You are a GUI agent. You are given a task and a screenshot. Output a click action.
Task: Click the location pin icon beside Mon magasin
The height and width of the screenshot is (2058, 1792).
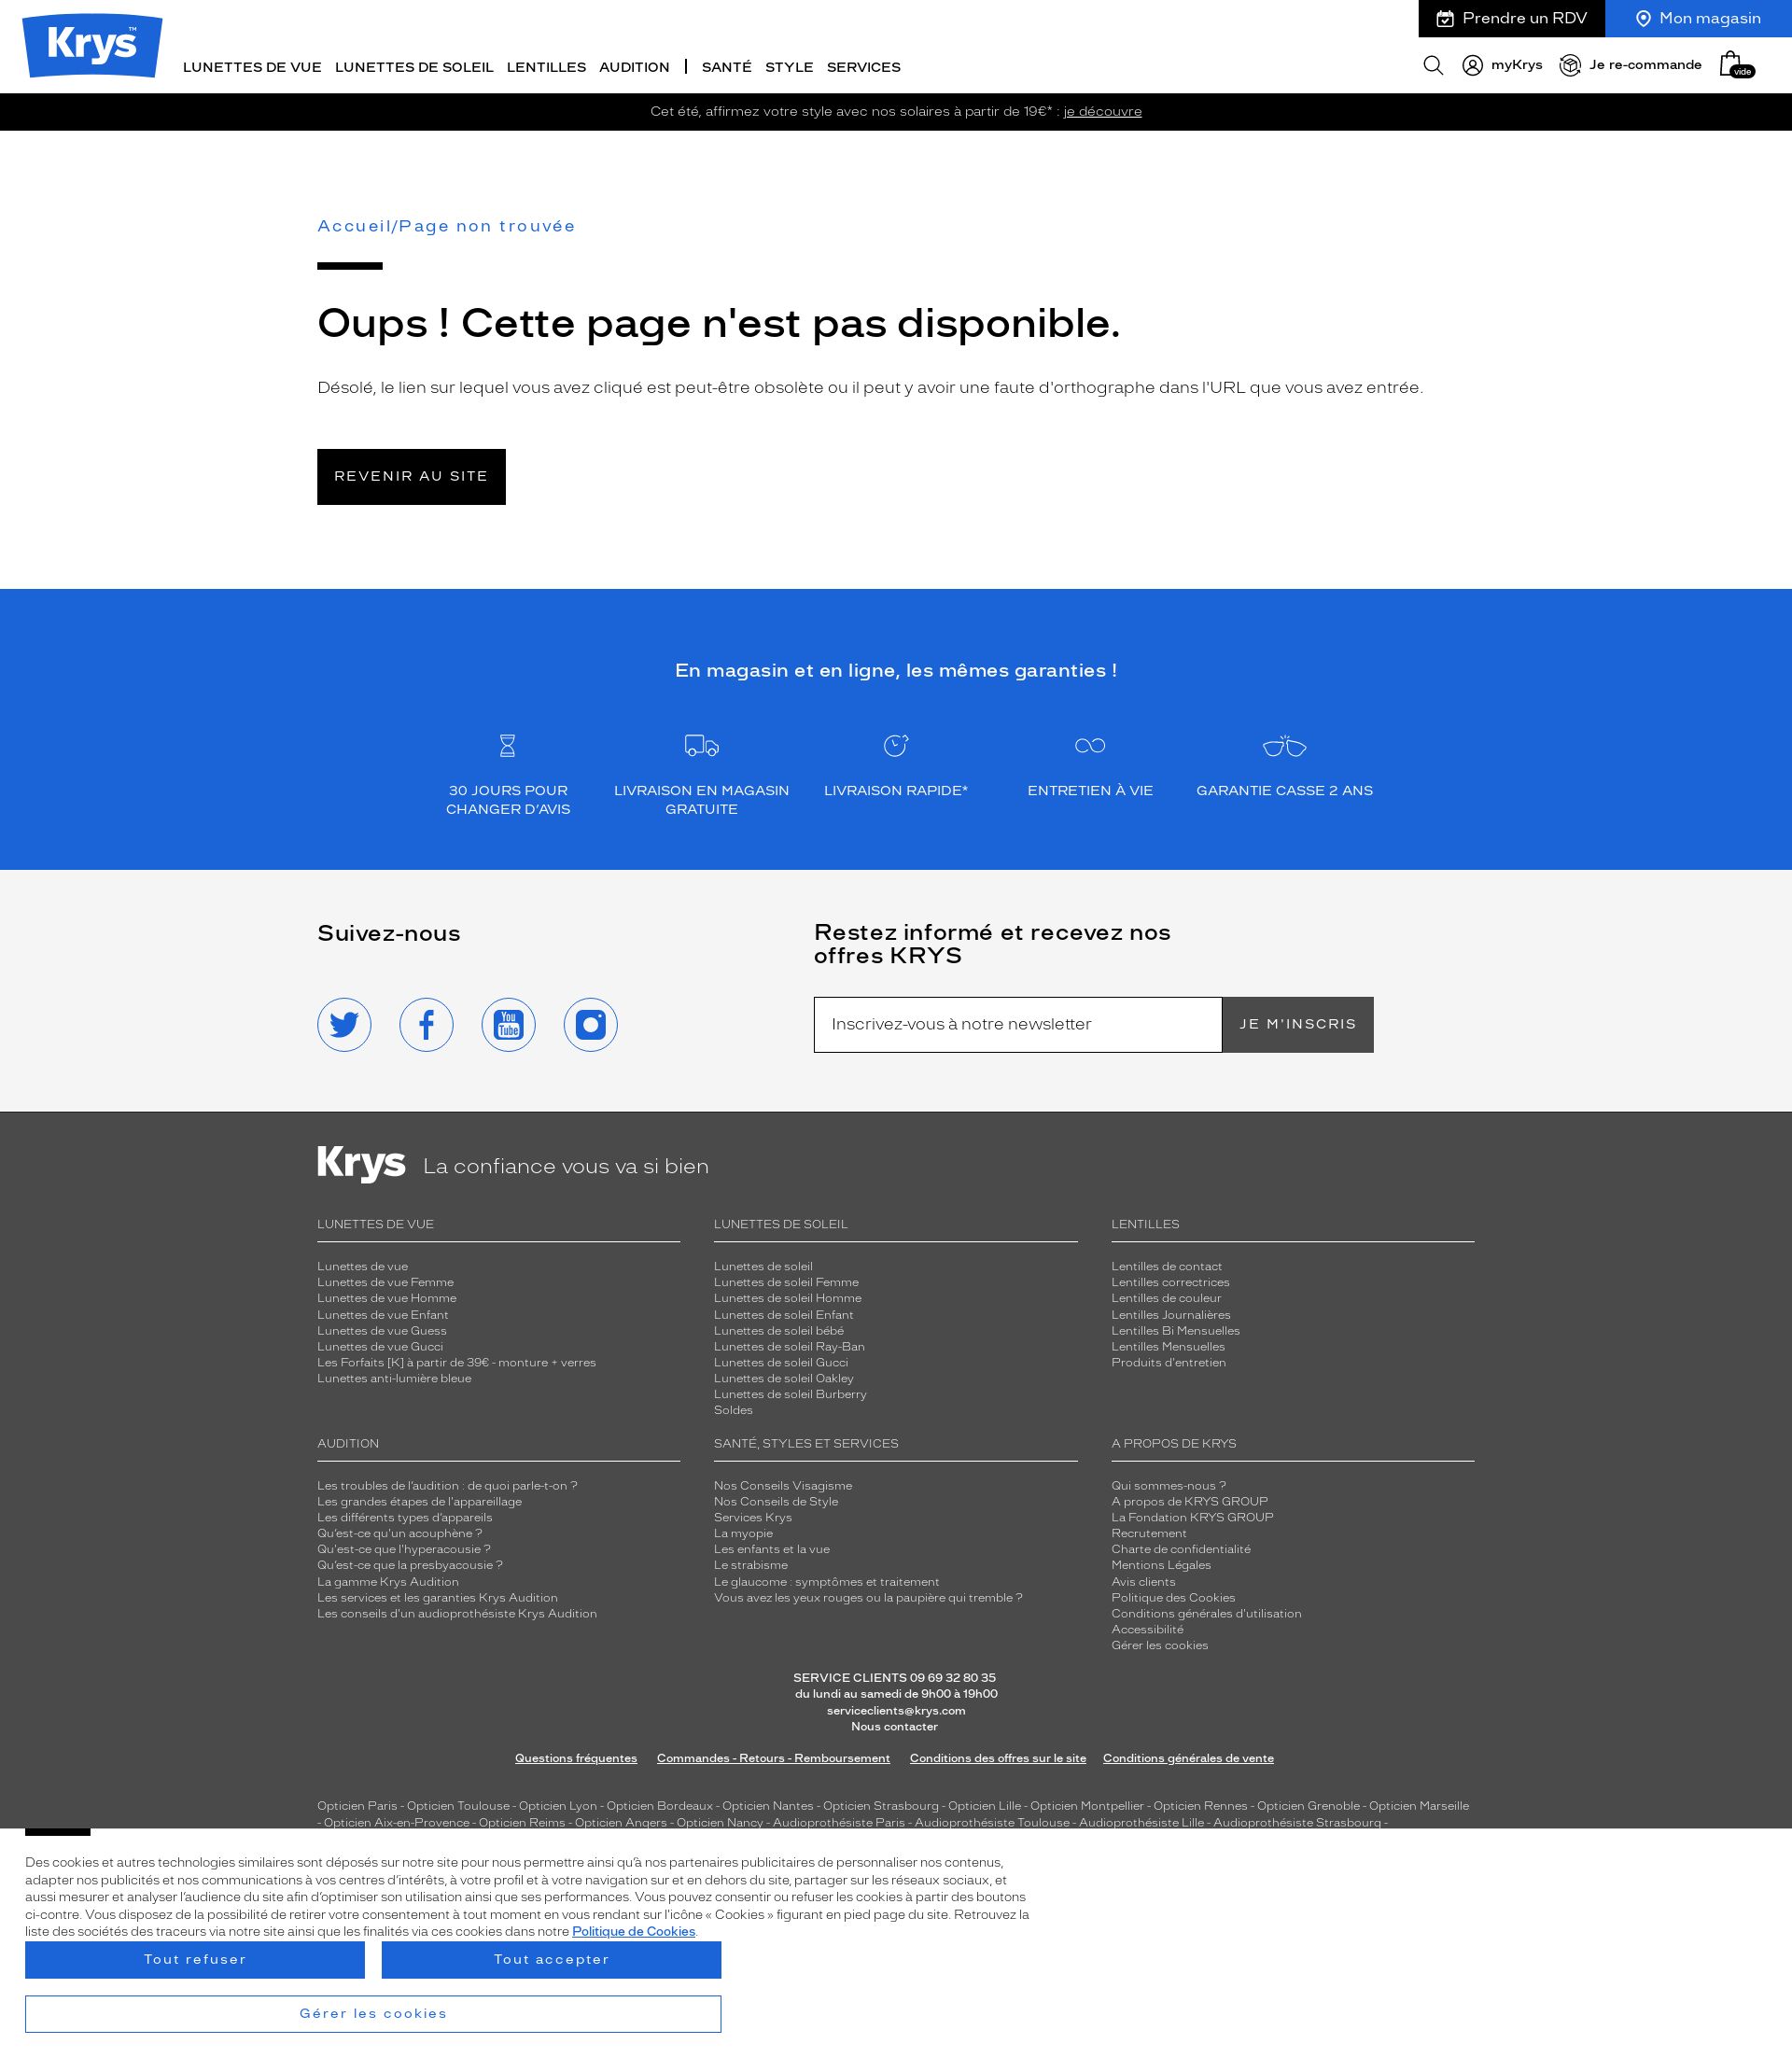1643,19
